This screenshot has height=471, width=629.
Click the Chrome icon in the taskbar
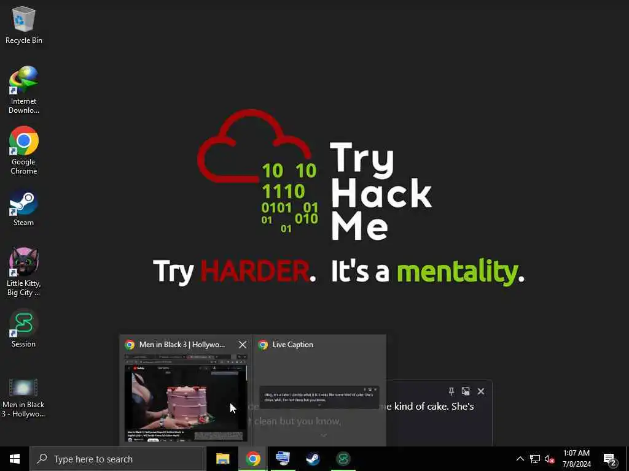coord(252,459)
